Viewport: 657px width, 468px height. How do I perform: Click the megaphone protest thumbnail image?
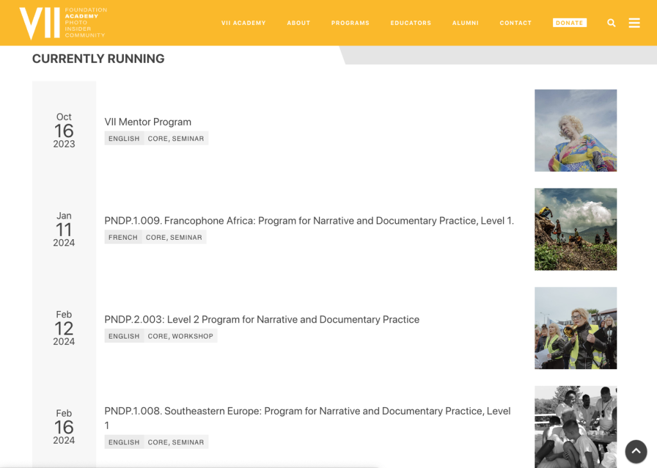point(576,328)
